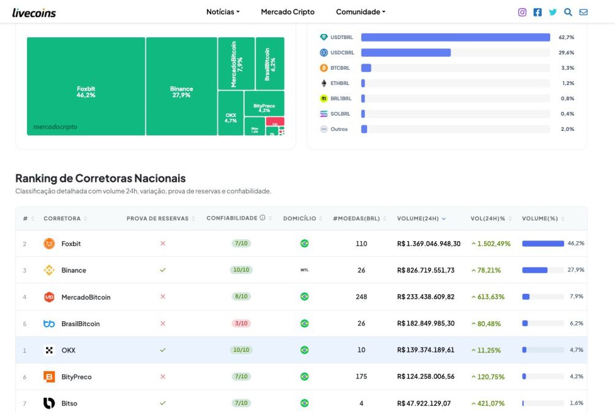The image size is (615, 413).
Task: Click the SOLBRL Solana icon
Action: [324, 114]
